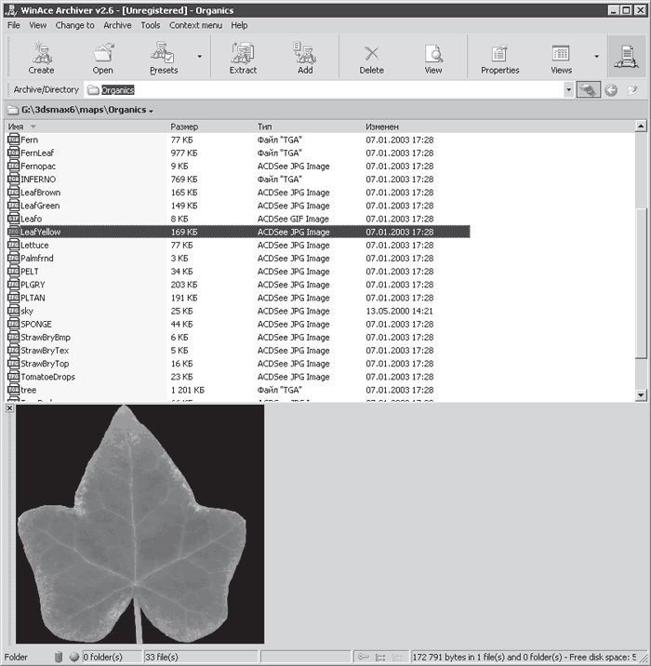Open the Presets dropdown arrow
The height and width of the screenshot is (666, 651).
pos(199,56)
